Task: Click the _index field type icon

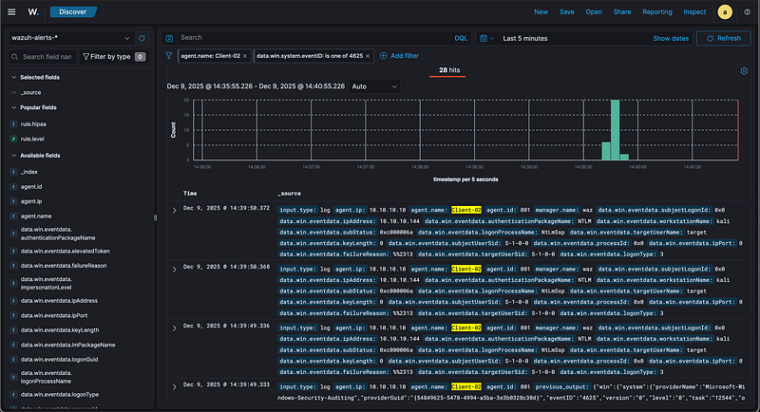Action: point(13,172)
